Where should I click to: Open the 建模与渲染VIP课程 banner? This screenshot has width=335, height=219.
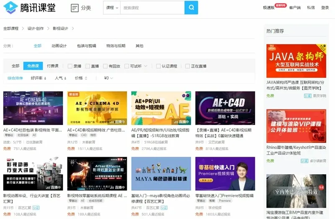click(x=296, y=126)
